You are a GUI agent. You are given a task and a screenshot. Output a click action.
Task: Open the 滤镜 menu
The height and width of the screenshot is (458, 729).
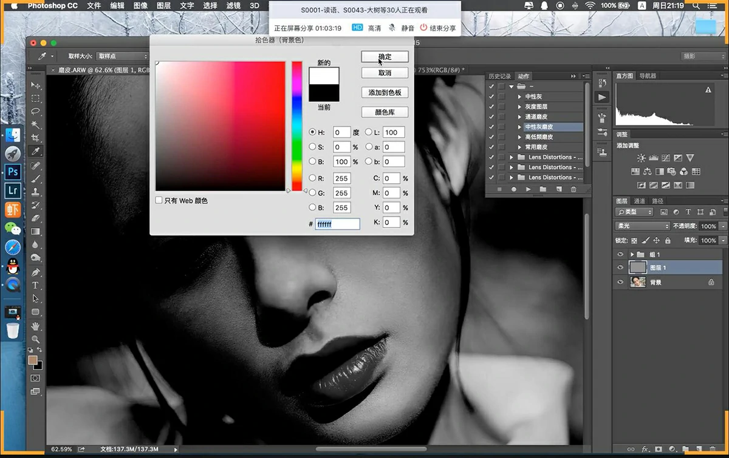click(x=233, y=5)
